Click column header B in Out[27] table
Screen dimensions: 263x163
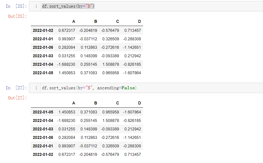tap(96, 103)
